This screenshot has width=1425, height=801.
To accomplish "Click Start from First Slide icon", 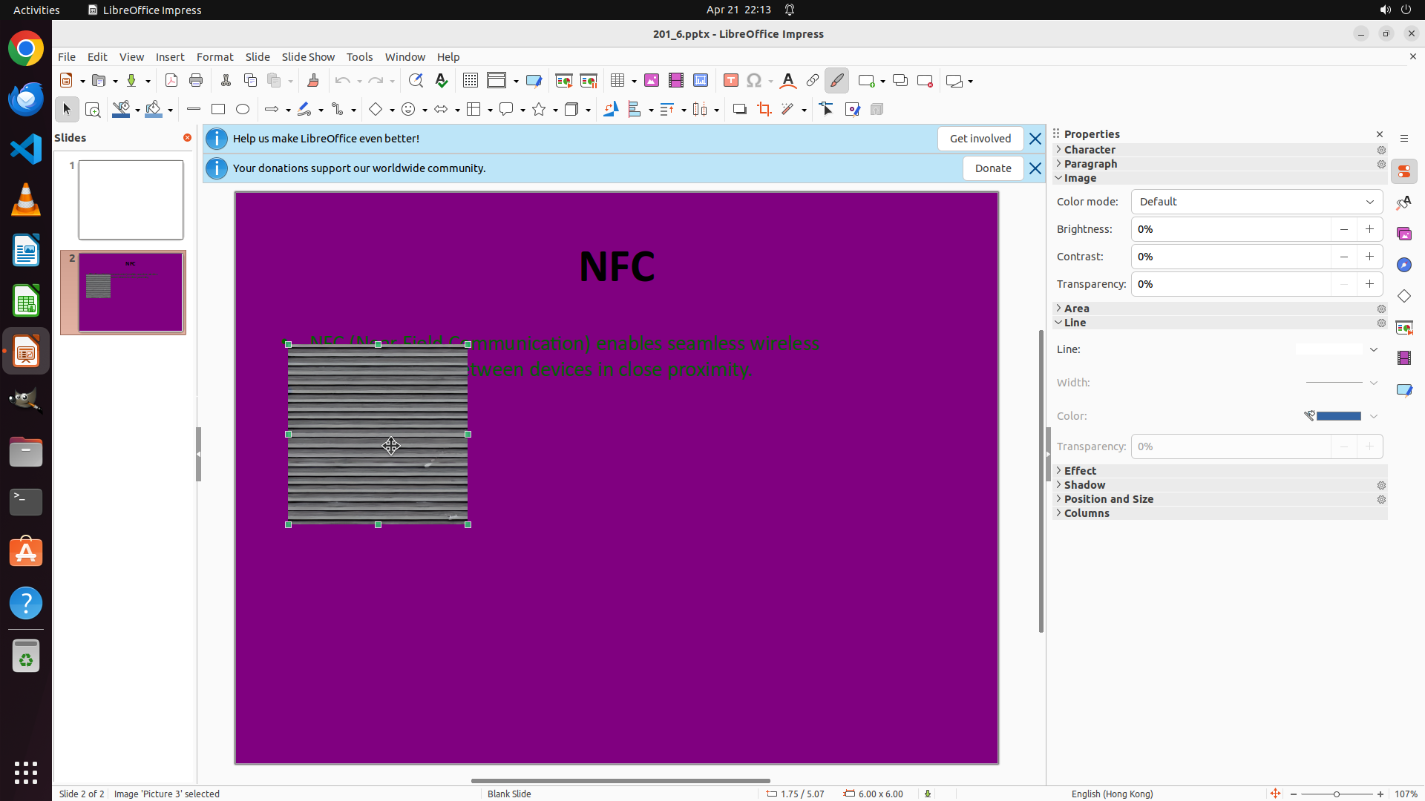I will [x=564, y=81].
